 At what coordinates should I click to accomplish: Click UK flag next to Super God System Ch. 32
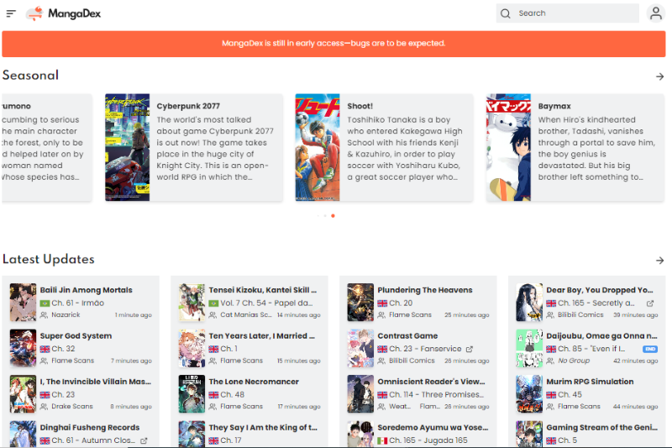click(x=45, y=349)
